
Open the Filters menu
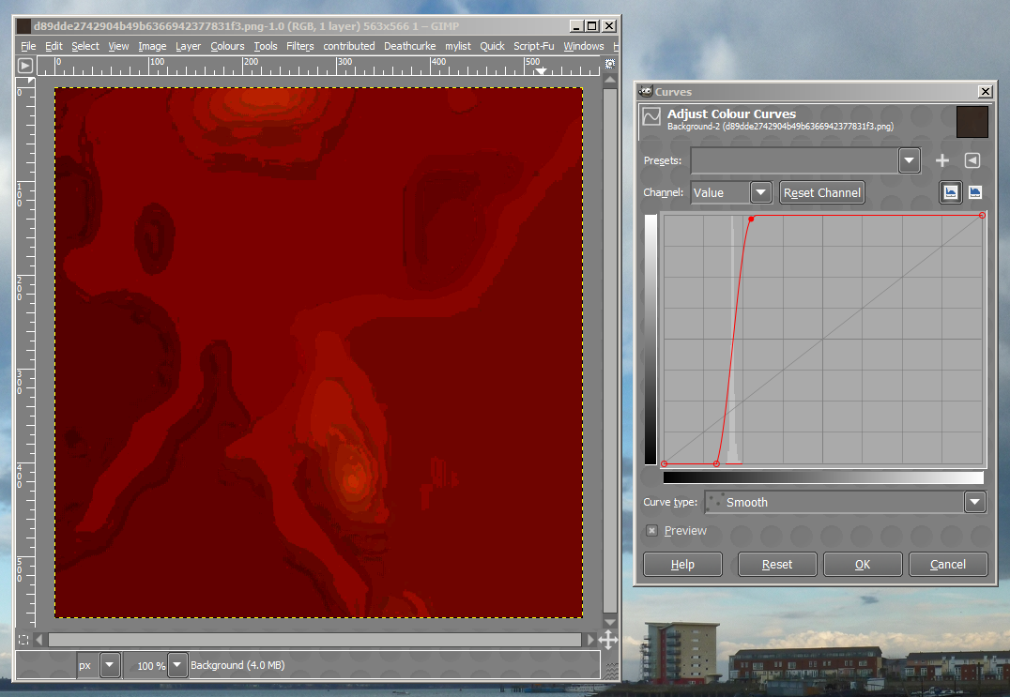[x=300, y=46]
